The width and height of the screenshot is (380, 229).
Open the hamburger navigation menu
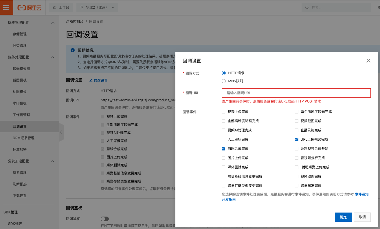tap(6, 7)
